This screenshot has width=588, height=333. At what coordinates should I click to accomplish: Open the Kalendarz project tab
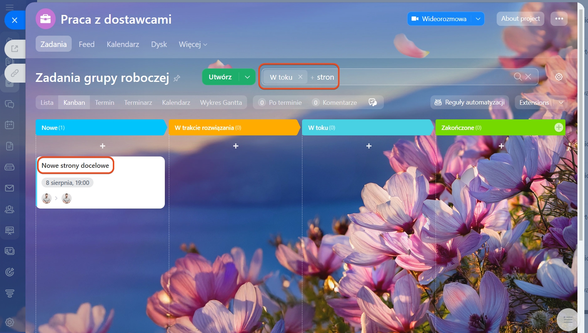tap(123, 44)
